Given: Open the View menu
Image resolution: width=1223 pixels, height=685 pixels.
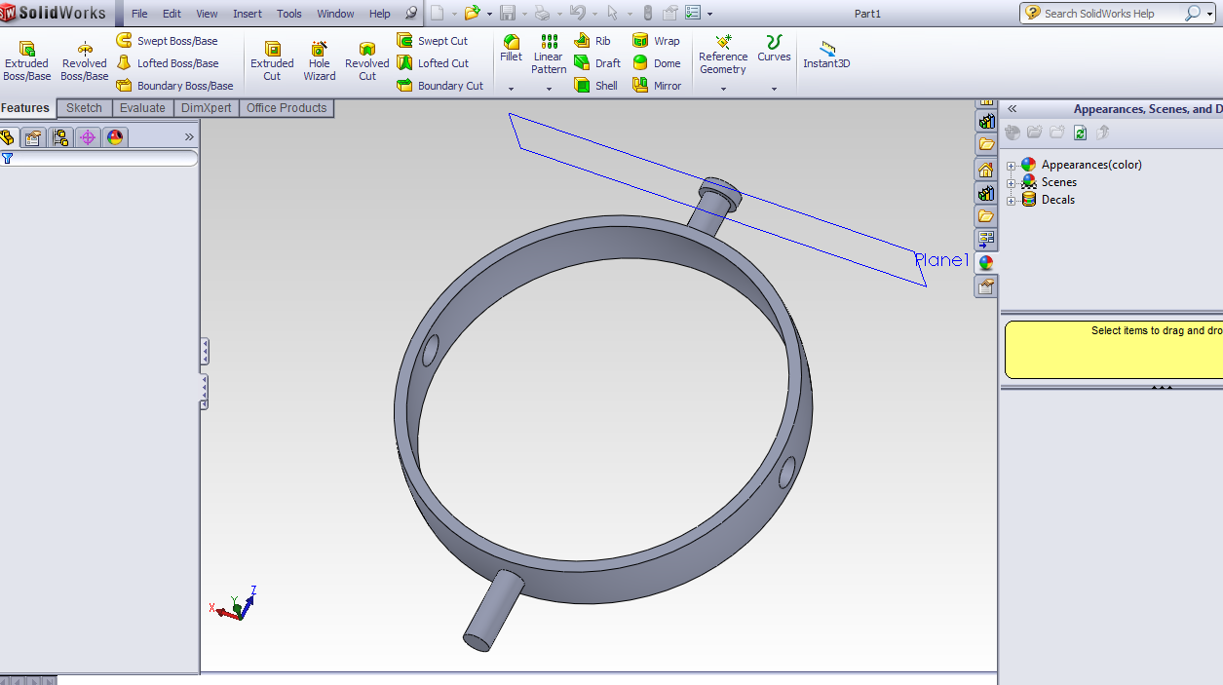Looking at the screenshot, I should [207, 14].
